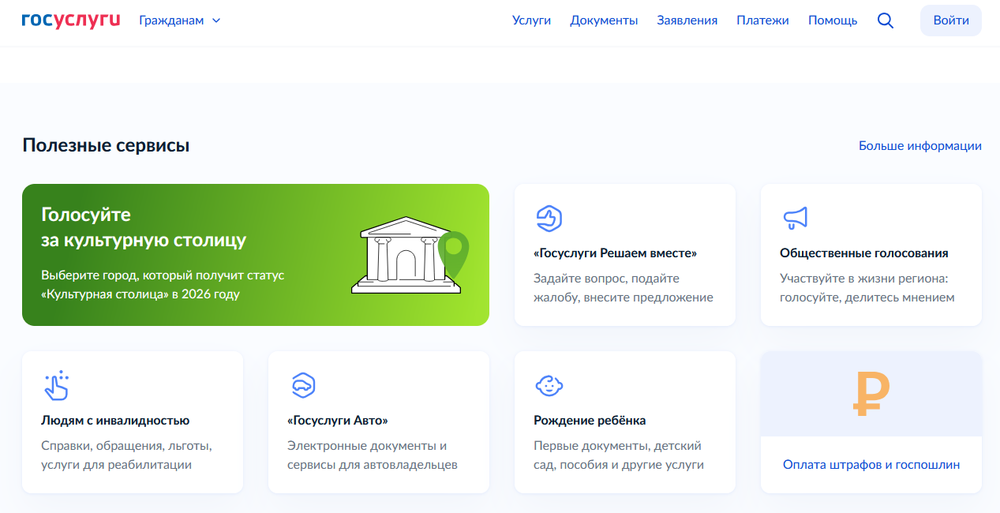The height and width of the screenshot is (513, 1000).
Task: Open the Услуги menu item
Action: click(x=531, y=21)
